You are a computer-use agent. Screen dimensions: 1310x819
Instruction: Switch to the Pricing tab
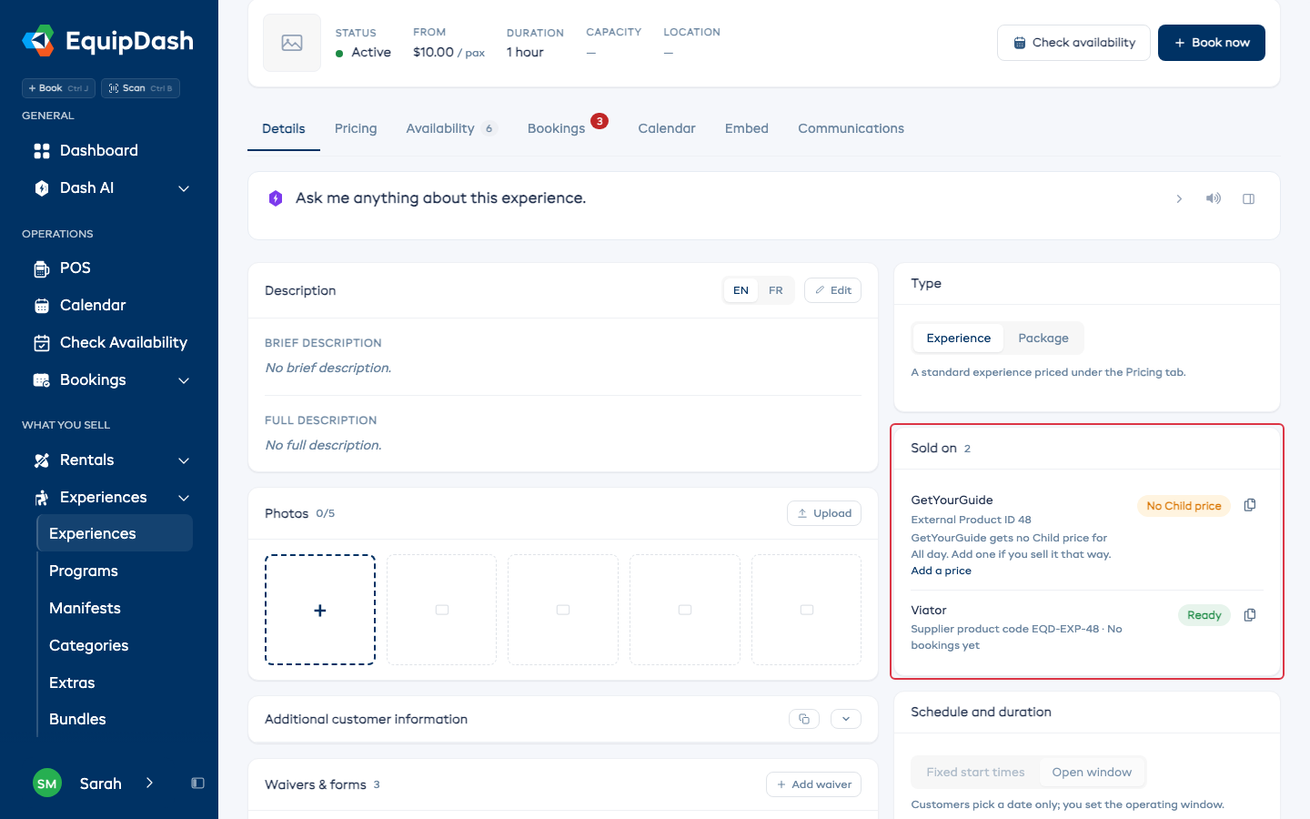point(356,128)
